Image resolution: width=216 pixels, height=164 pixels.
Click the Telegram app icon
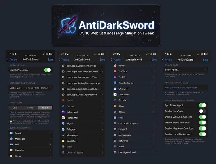click(x=63, y=130)
